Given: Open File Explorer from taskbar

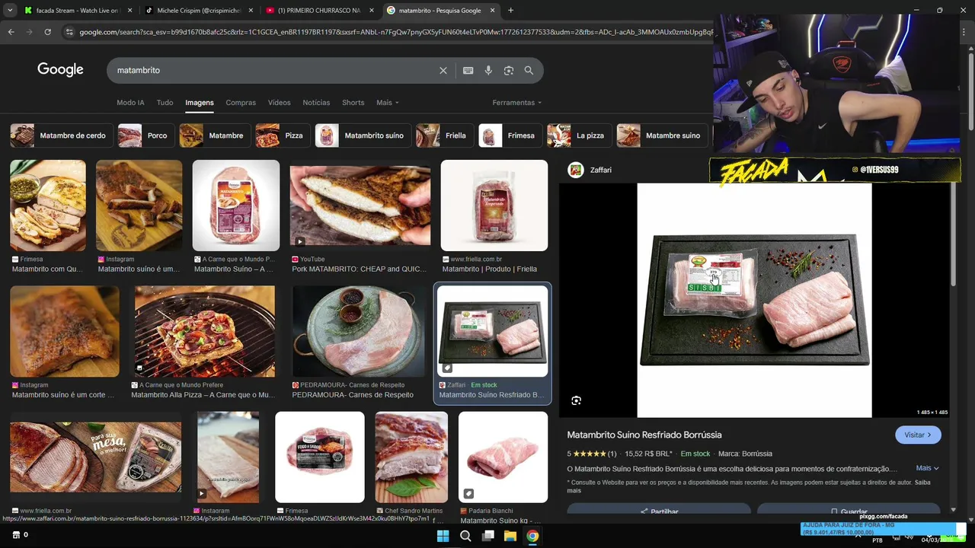Looking at the screenshot, I should (510, 536).
